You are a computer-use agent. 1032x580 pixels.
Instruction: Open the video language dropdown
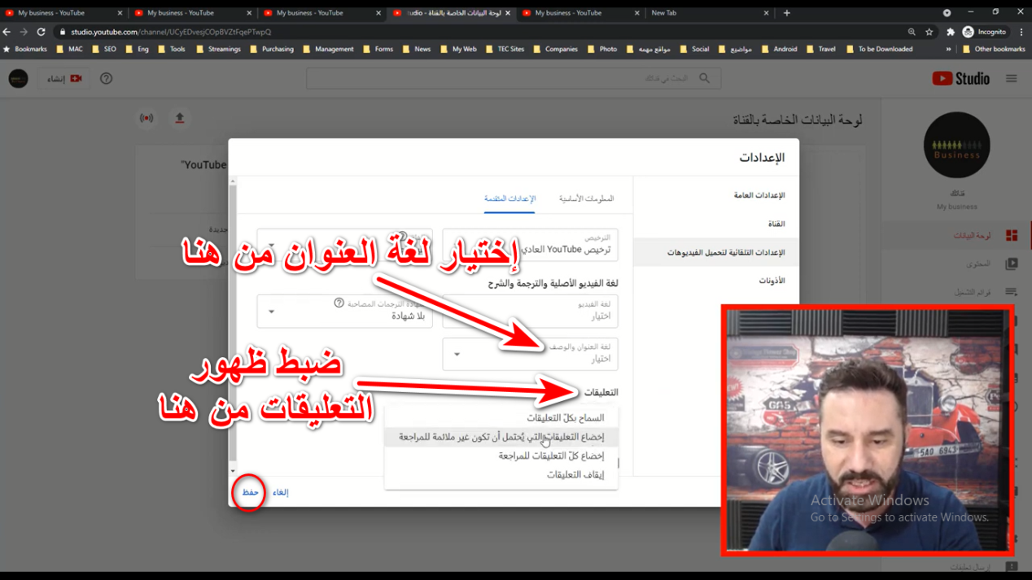pos(529,311)
